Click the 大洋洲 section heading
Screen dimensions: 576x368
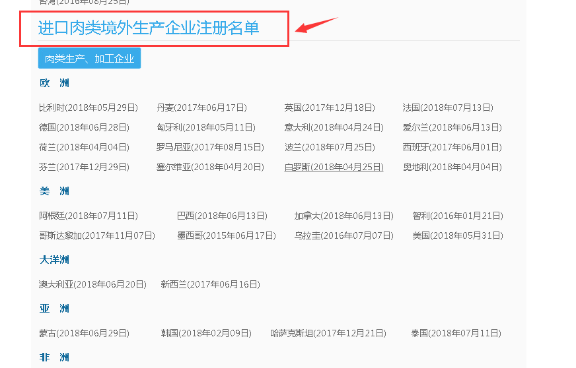[54, 260]
